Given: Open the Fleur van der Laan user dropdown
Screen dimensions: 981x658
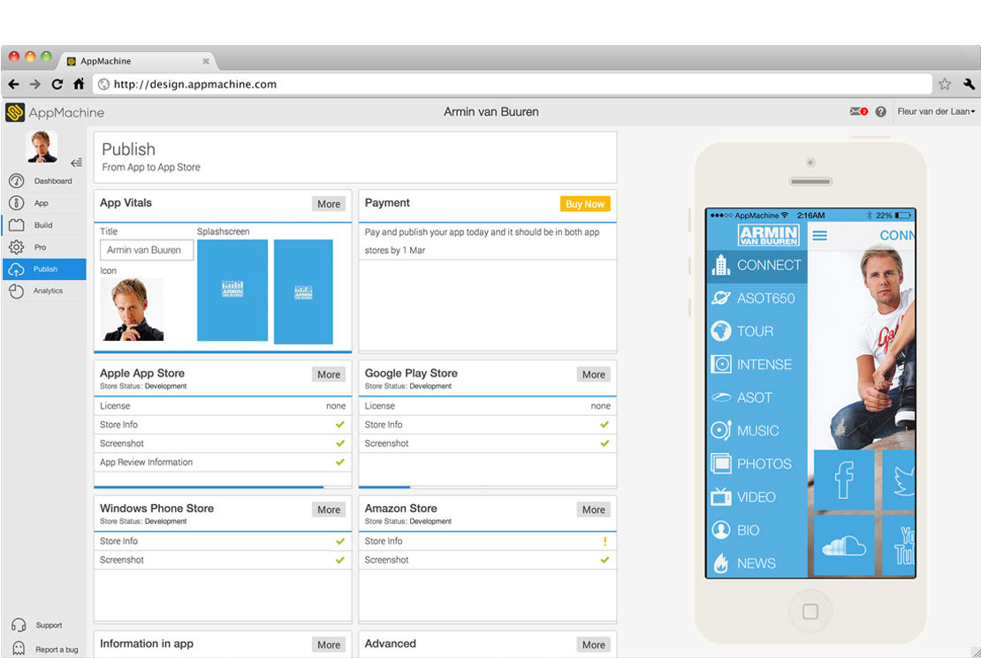Looking at the screenshot, I should click(936, 112).
